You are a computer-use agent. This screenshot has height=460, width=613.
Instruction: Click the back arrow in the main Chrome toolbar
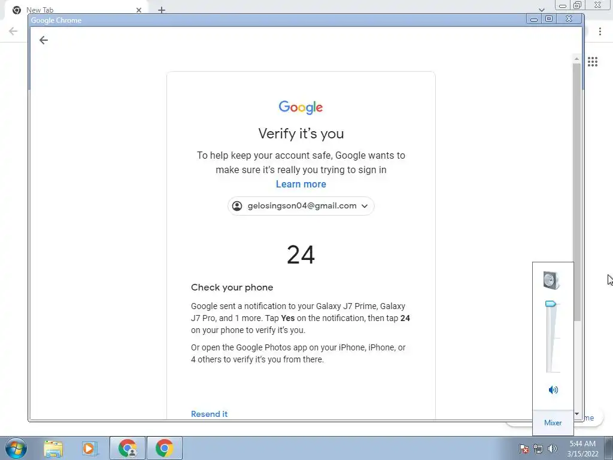13,31
